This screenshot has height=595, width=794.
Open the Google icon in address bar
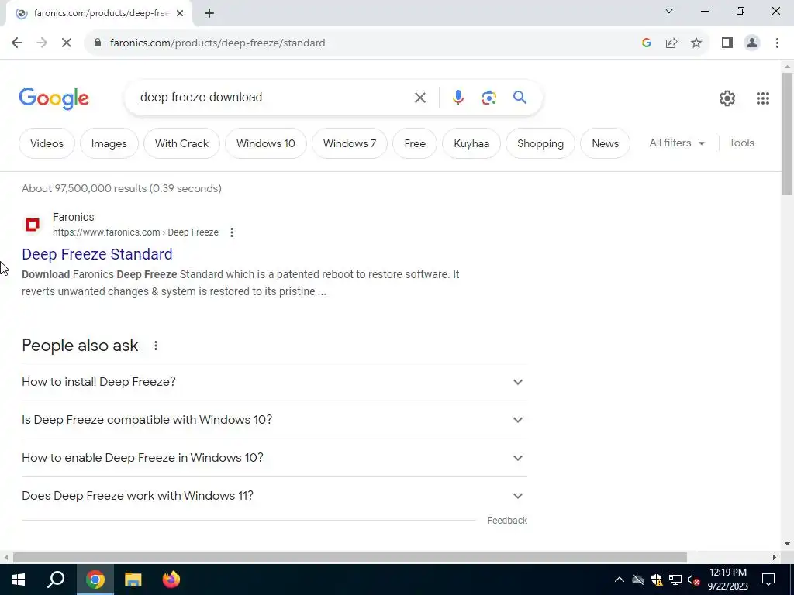tap(646, 43)
